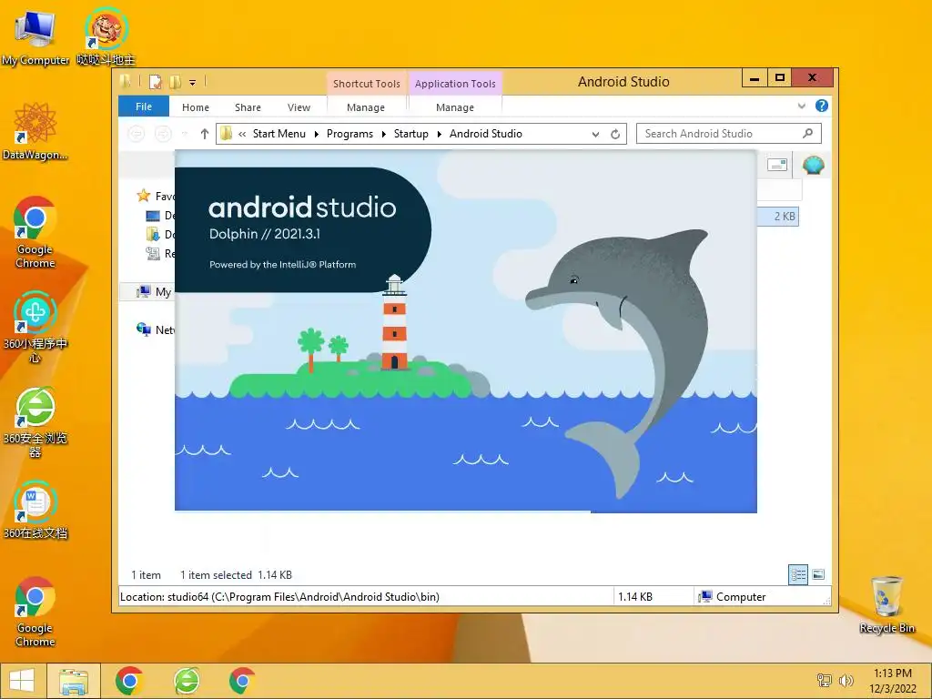
Task: Click File Explorer in the taskbar
Action: pyautogui.click(x=74, y=681)
